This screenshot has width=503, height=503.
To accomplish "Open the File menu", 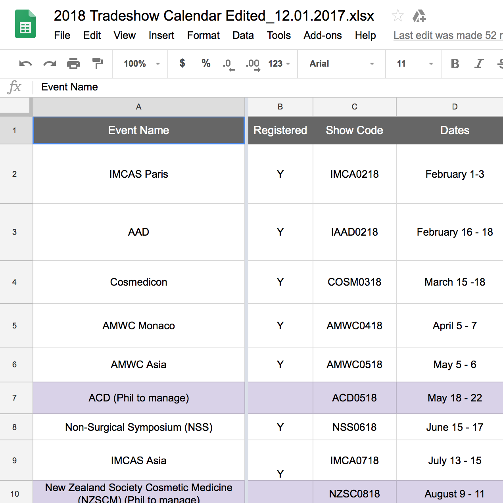I will (x=62, y=35).
